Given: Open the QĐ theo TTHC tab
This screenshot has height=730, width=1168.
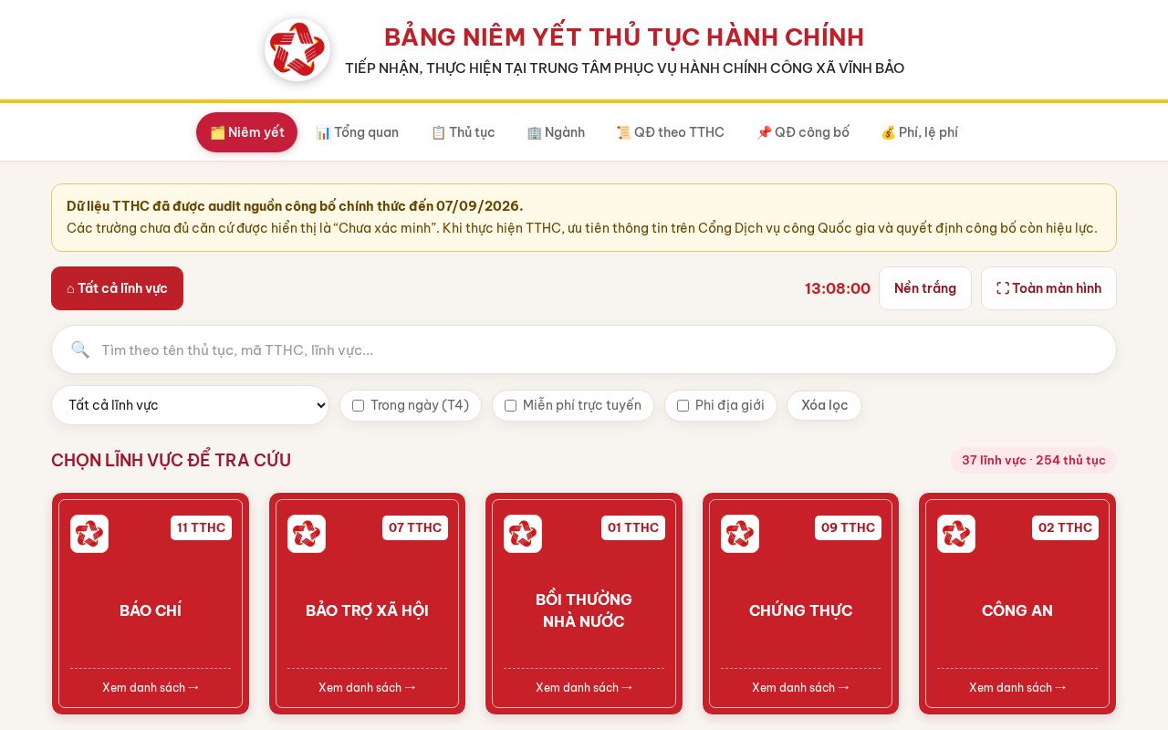Looking at the screenshot, I should tap(671, 132).
